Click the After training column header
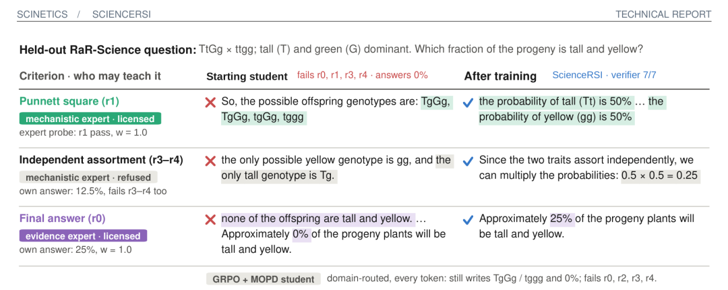Viewport: 728px width, 290px height. point(500,76)
